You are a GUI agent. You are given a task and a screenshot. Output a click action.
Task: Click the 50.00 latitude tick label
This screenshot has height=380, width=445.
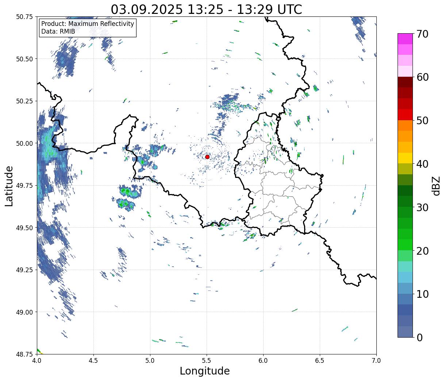(24, 143)
